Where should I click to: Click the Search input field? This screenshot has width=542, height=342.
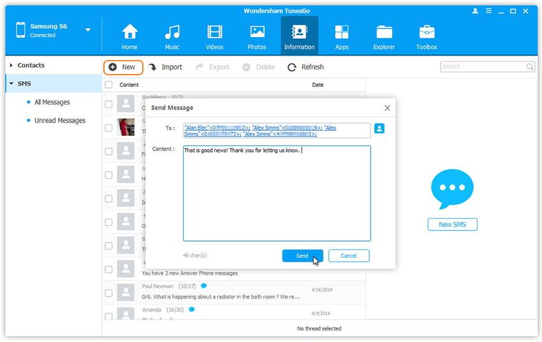pos(483,66)
